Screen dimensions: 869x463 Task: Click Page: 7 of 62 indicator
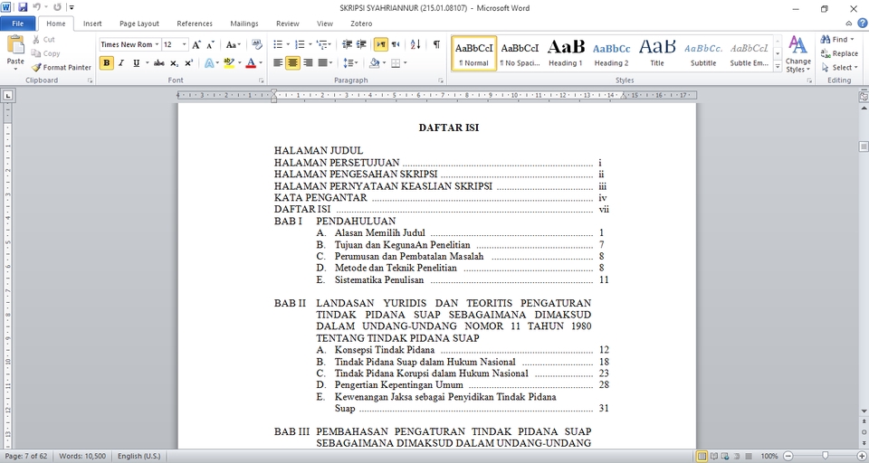point(28,457)
